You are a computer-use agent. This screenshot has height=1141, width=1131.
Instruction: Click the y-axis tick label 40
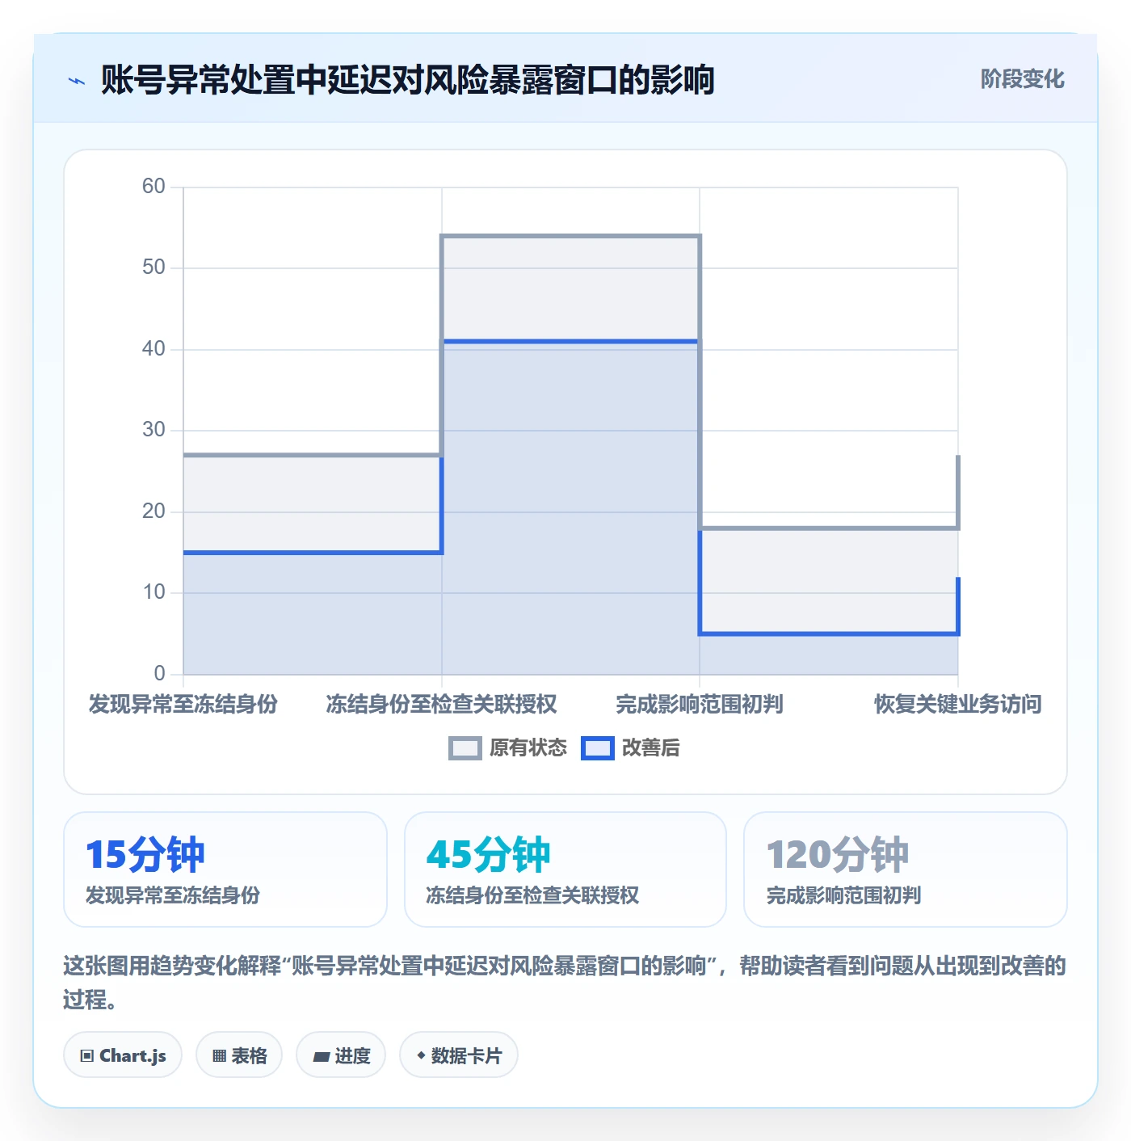coord(153,349)
